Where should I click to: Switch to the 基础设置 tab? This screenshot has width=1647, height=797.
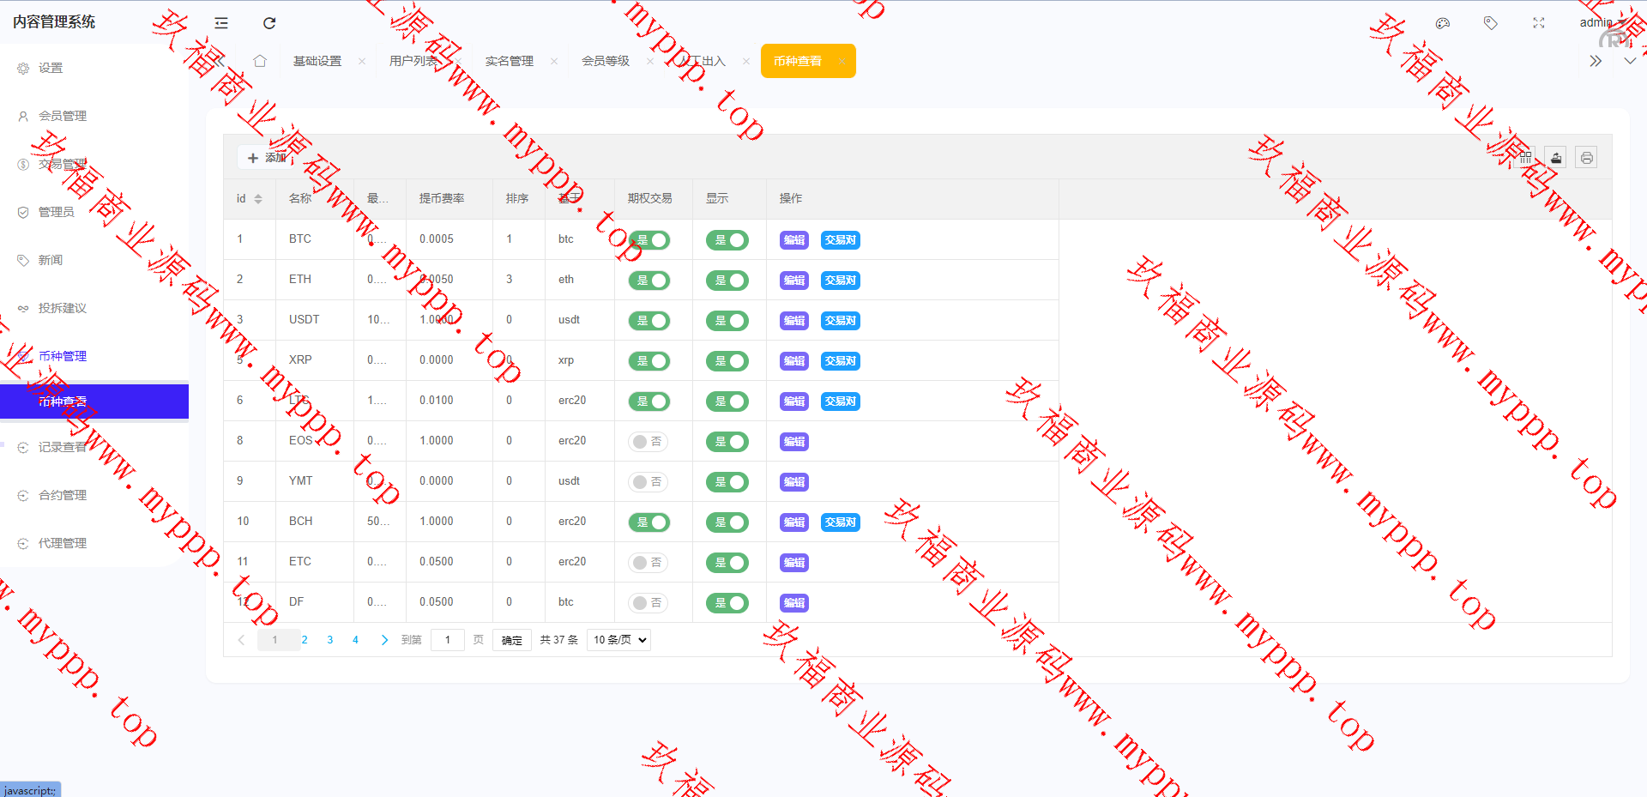coord(317,61)
